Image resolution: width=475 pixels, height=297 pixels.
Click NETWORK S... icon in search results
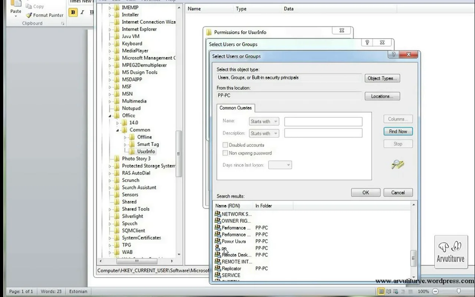(x=218, y=214)
